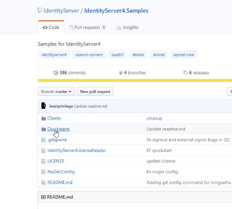Screen dimensions: 232x209
Task: Click the README.md book icon in header
Action: click(x=43, y=197)
